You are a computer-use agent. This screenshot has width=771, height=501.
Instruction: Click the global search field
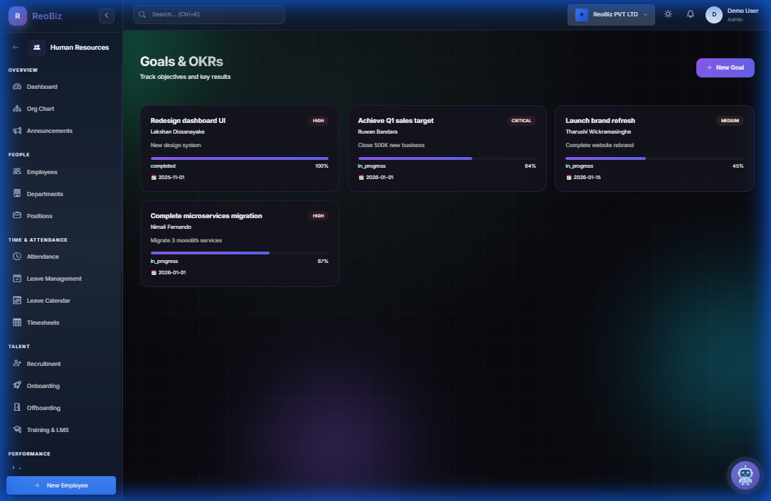pos(208,14)
